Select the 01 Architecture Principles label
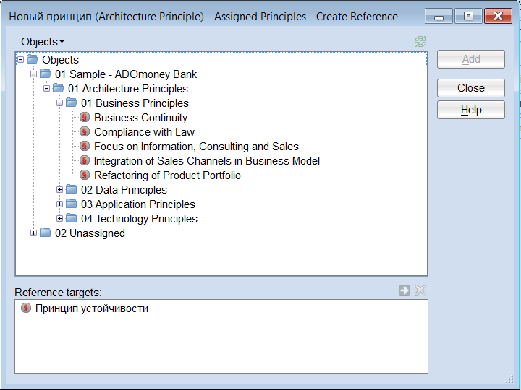The height and width of the screenshot is (390, 521). point(128,89)
